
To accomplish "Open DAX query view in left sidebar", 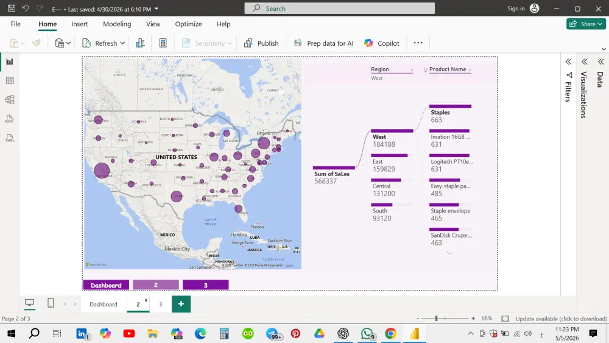I will [10, 119].
